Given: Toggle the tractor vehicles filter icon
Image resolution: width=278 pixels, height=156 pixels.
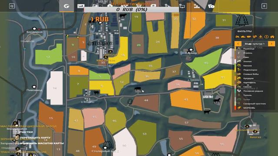Looking at the screenshot, I should (237, 37).
